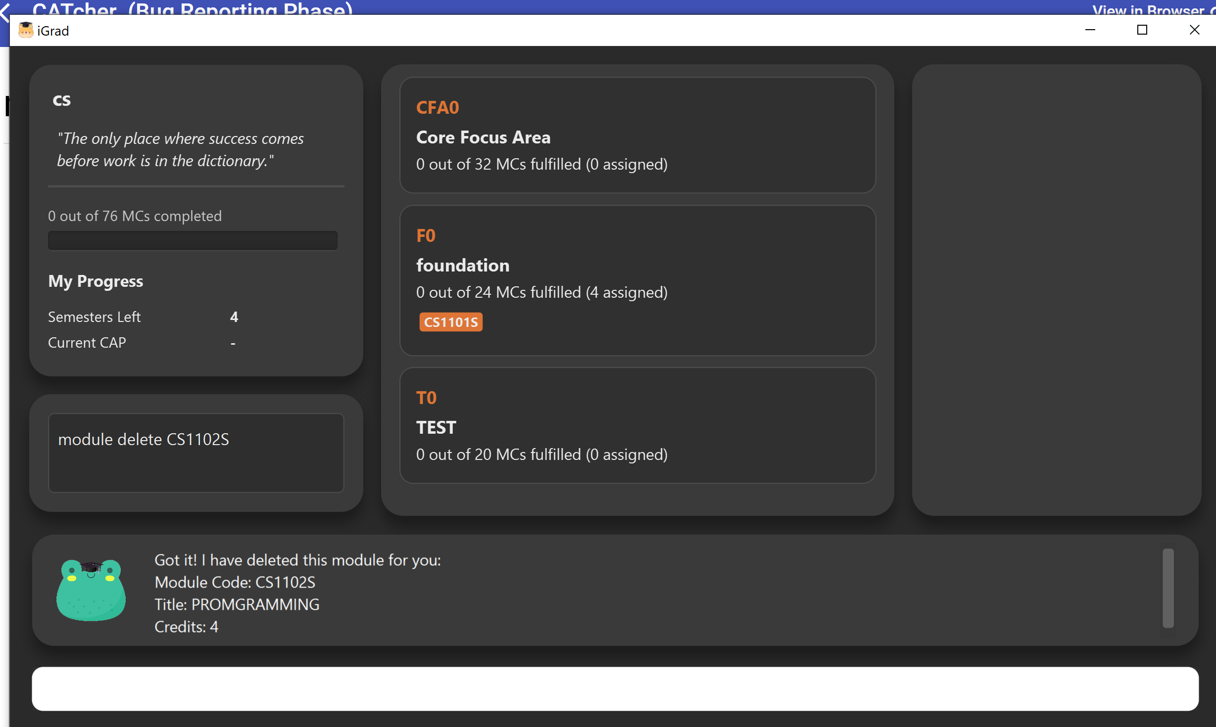The height and width of the screenshot is (727, 1216).
Task: Click the motivational quote text
Action: click(181, 149)
